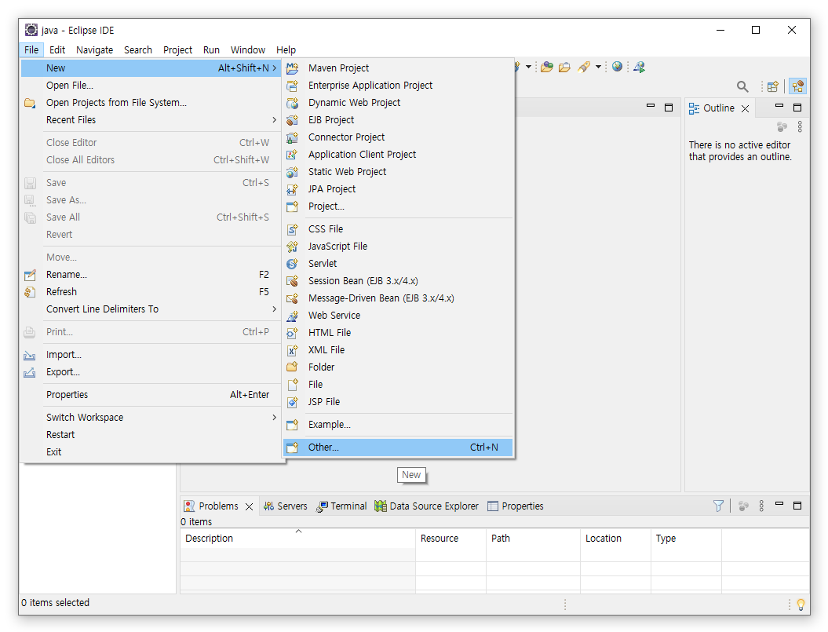Open the Run menu

point(211,50)
